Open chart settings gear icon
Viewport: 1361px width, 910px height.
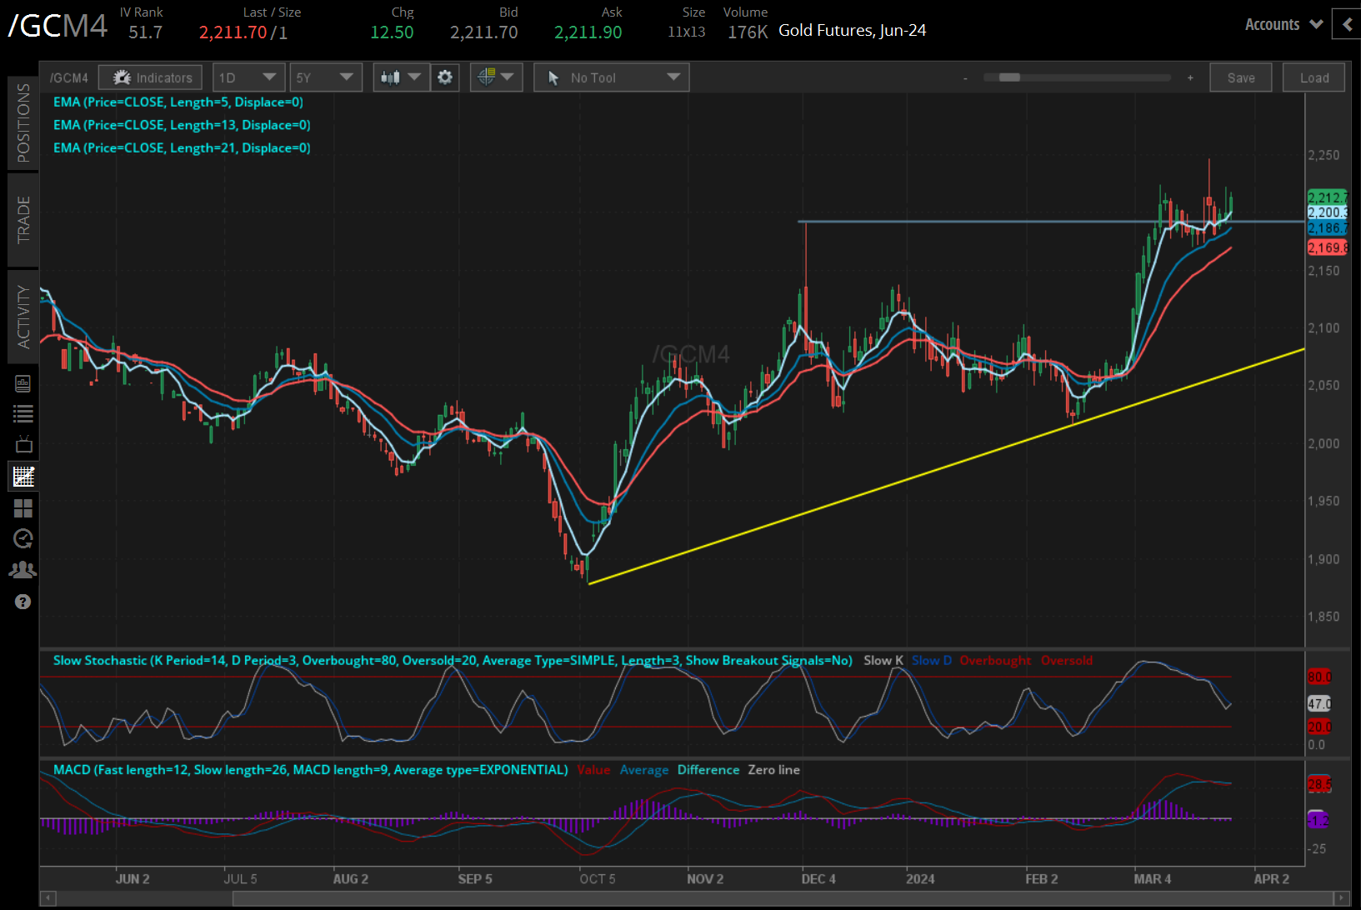point(445,77)
